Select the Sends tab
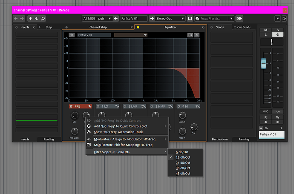Screen dimensions: 294x194 tap(220, 27)
